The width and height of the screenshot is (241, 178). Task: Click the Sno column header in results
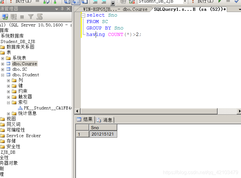103,128
